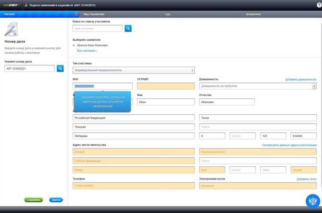322x213 pixels.
Task: Click the case number search magnifier button
Action: 60,68
